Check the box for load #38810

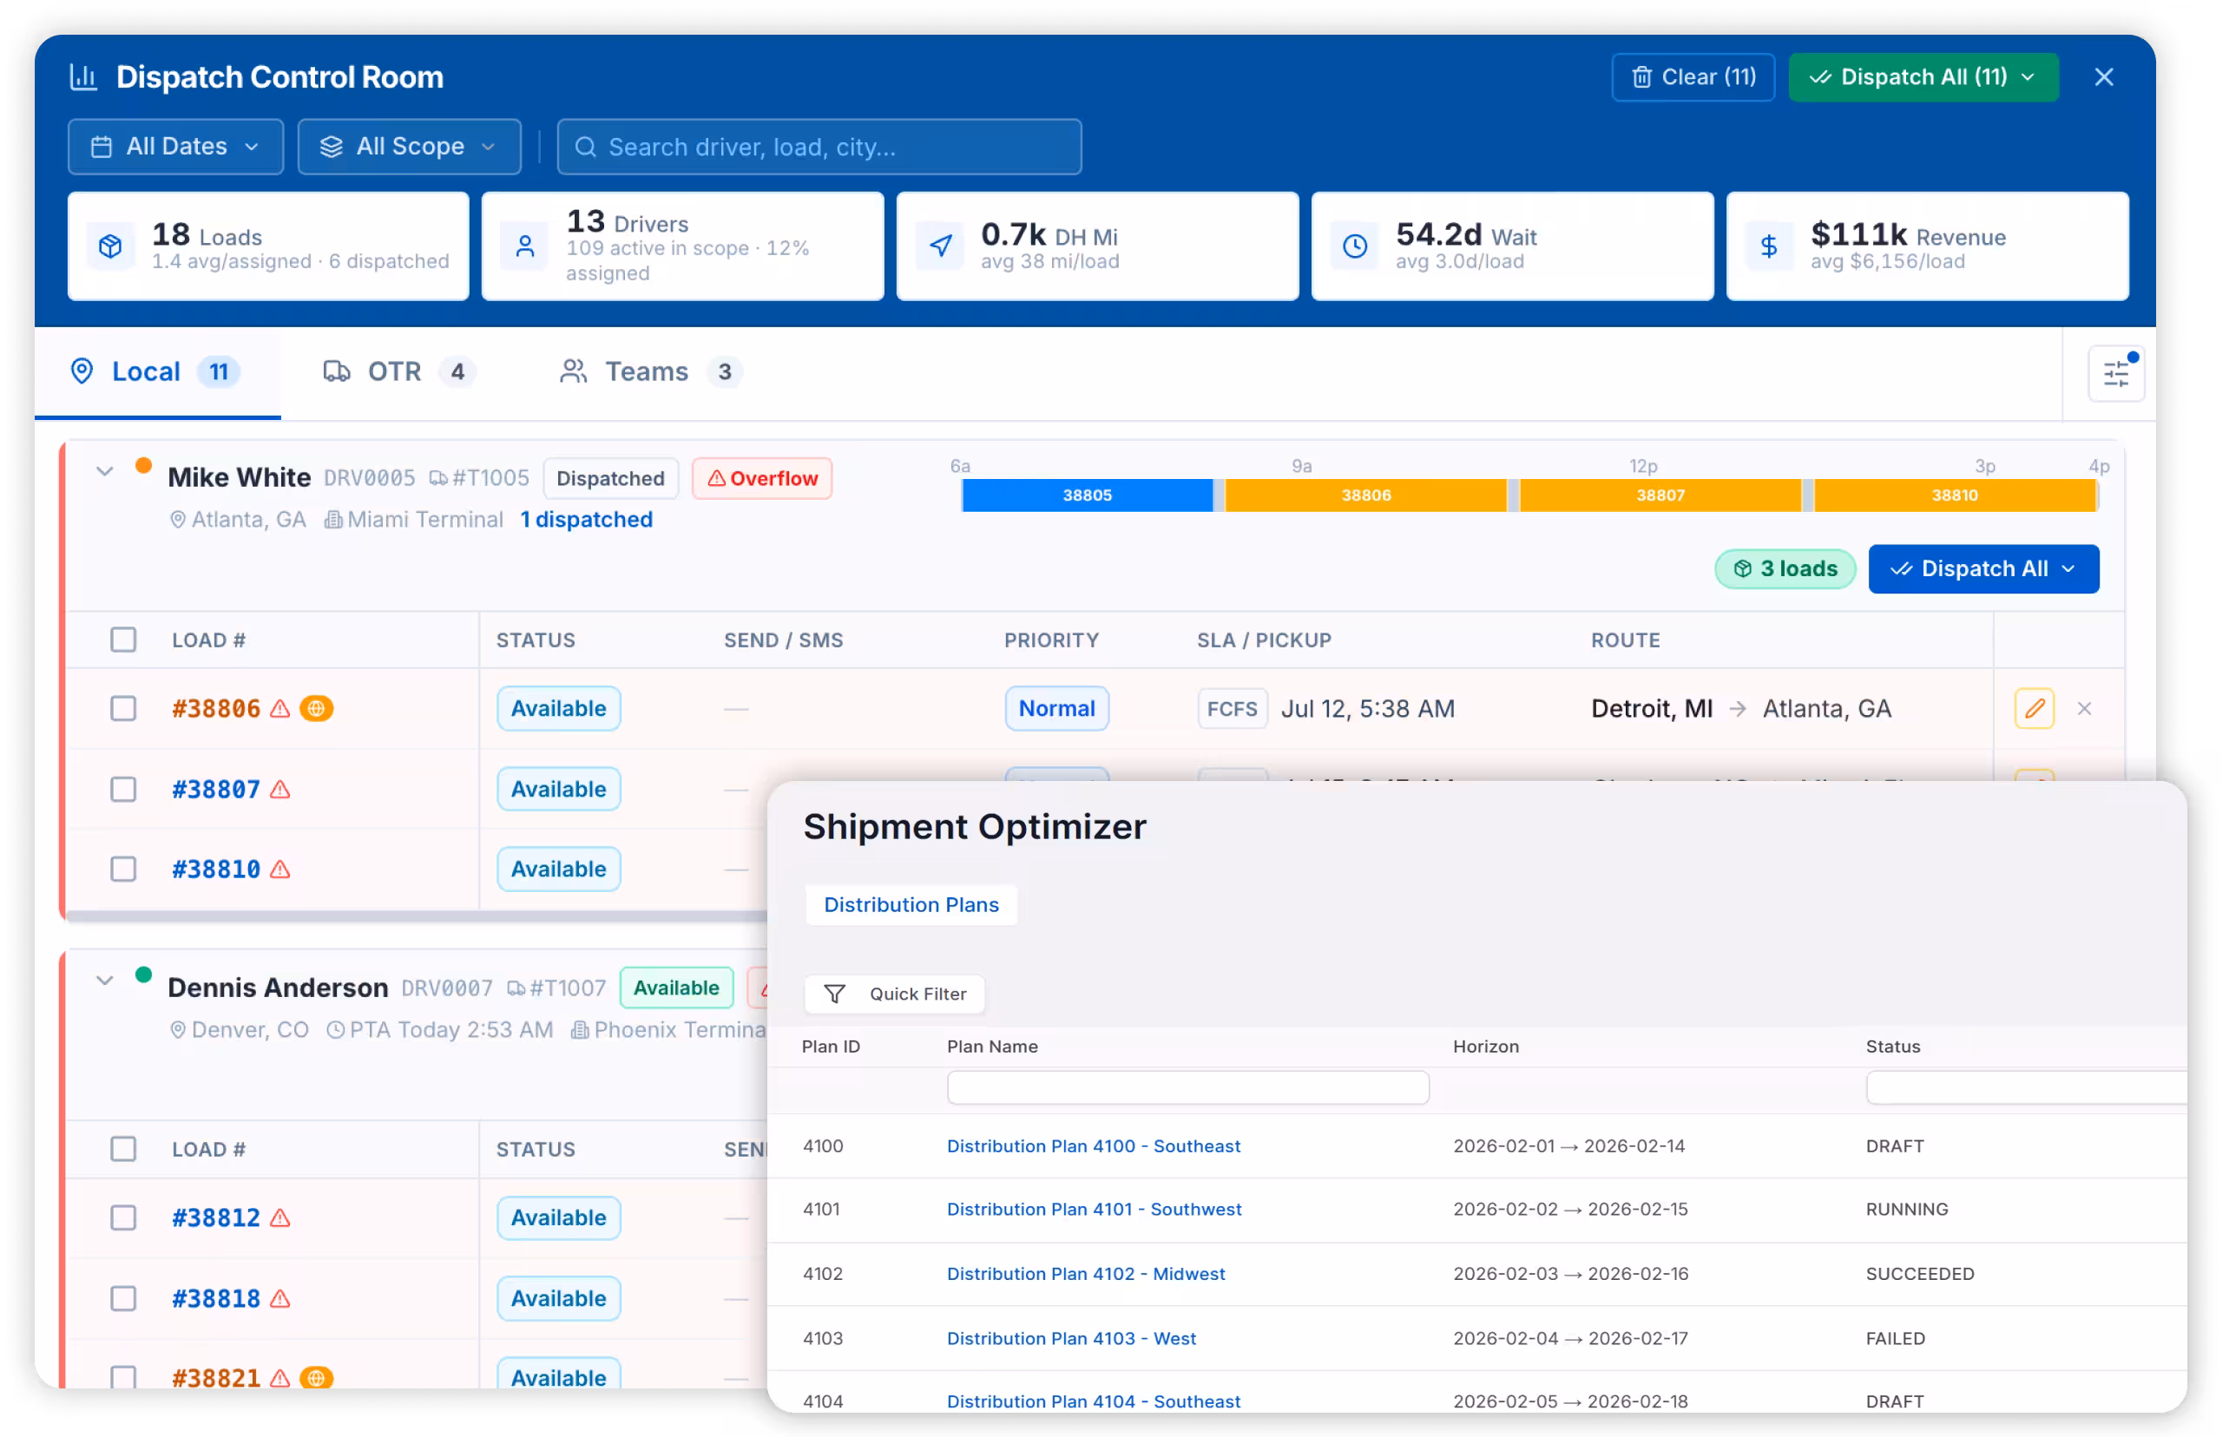click(123, 869)
